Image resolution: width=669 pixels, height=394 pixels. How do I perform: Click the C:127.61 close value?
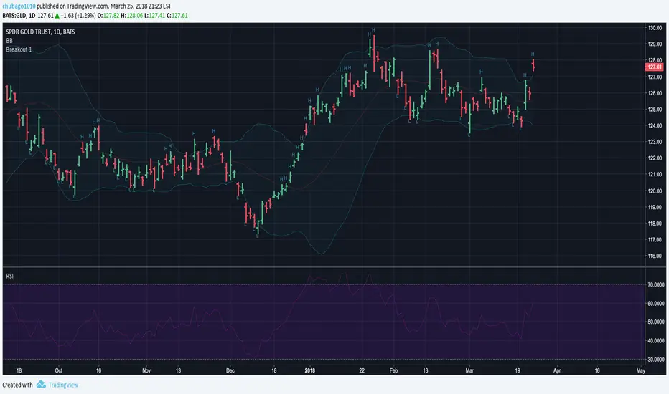[x=177, y=15]
